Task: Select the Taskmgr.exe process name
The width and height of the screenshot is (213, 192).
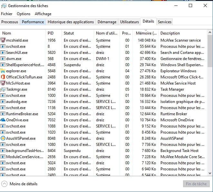Action: click(16, 89)
